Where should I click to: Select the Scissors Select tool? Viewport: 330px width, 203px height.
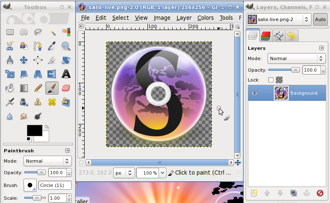coord(10,46)
